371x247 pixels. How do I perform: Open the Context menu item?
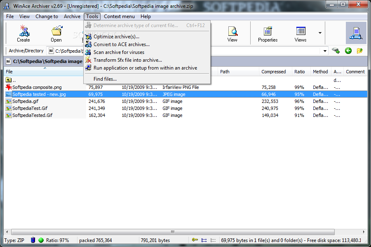[x=119, y=16]
